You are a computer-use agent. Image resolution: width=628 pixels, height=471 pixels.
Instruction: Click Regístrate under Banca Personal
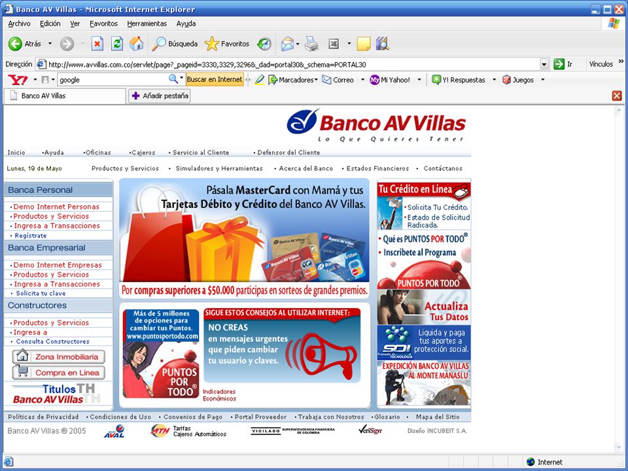pos(31,235)
